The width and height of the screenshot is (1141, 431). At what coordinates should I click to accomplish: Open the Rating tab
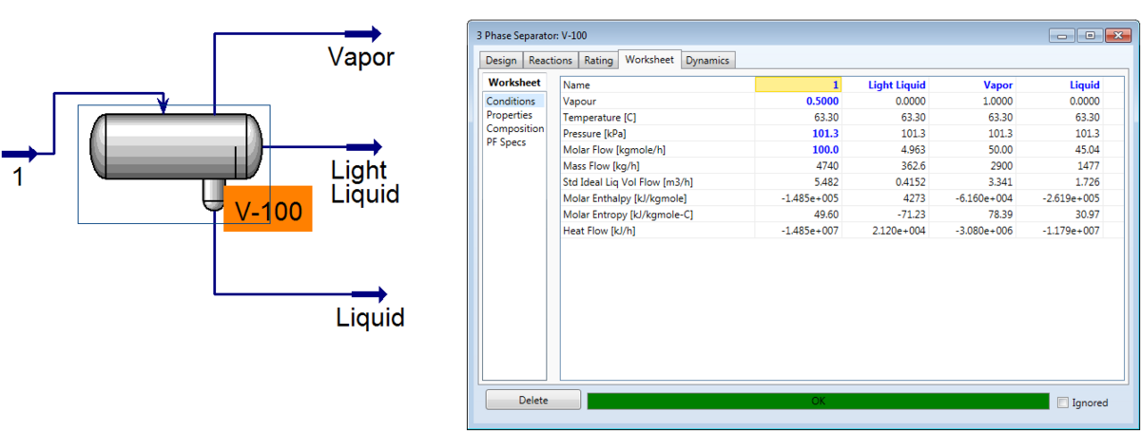coord(598,61)
